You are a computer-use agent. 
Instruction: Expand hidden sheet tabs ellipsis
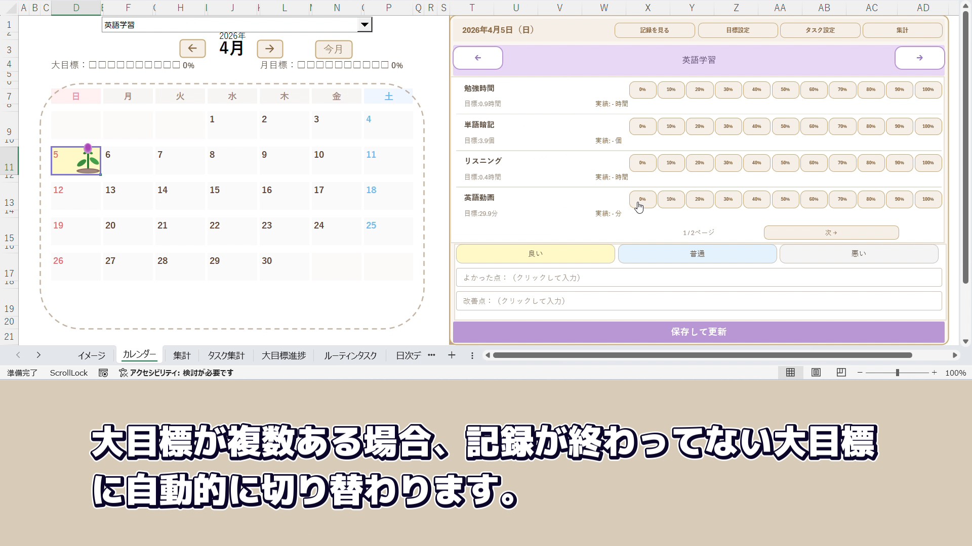(x=431, y=355)
